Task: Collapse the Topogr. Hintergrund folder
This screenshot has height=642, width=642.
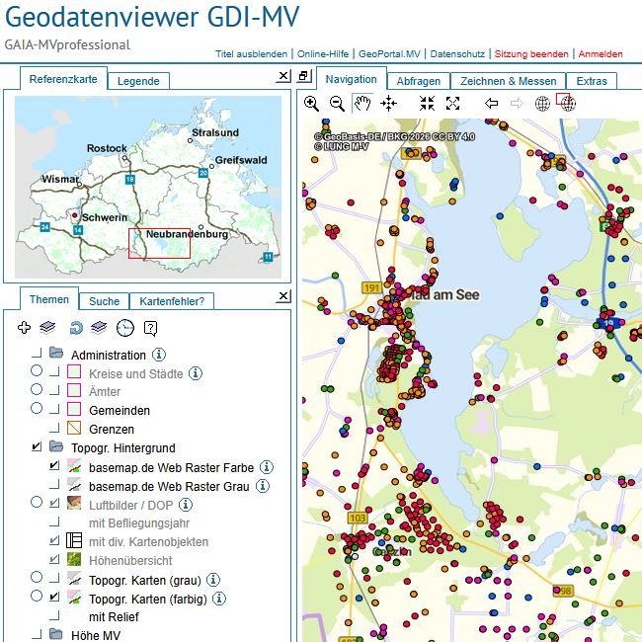Action: point(56,446)
